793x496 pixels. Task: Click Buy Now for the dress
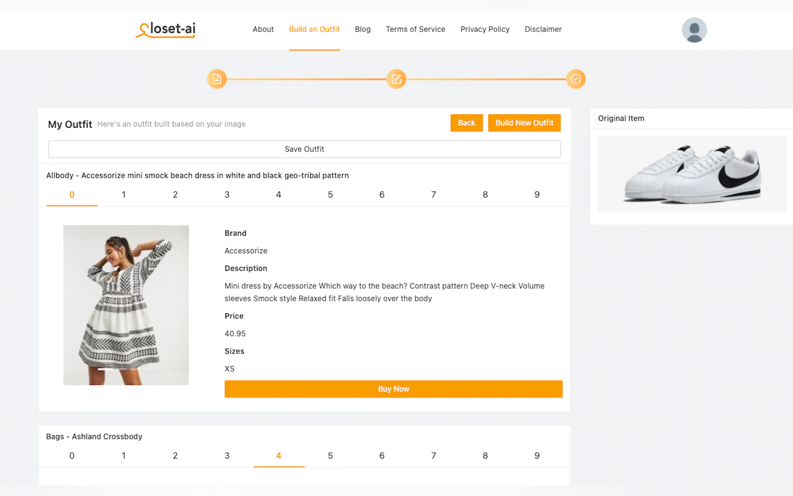coord(393,389)
